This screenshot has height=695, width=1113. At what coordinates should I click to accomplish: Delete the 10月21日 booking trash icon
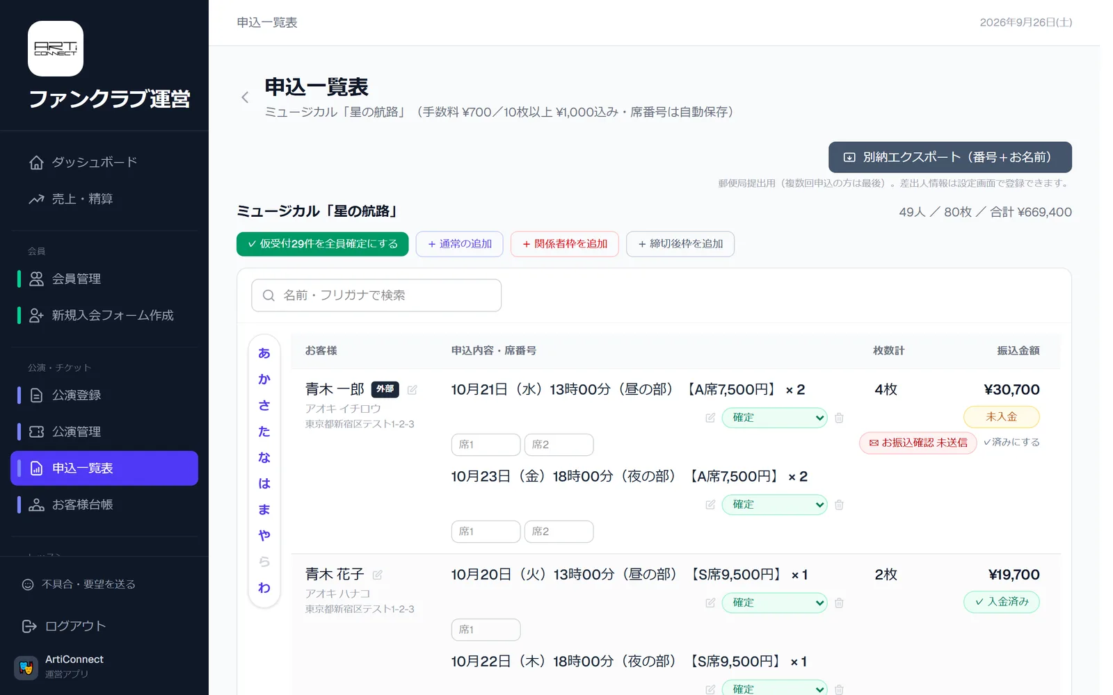[839, 418]
